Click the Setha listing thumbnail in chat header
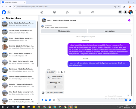136x109 pixels. coord(44,20)
